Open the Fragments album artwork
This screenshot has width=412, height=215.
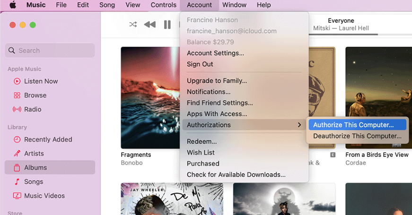[x=150, y=98]
